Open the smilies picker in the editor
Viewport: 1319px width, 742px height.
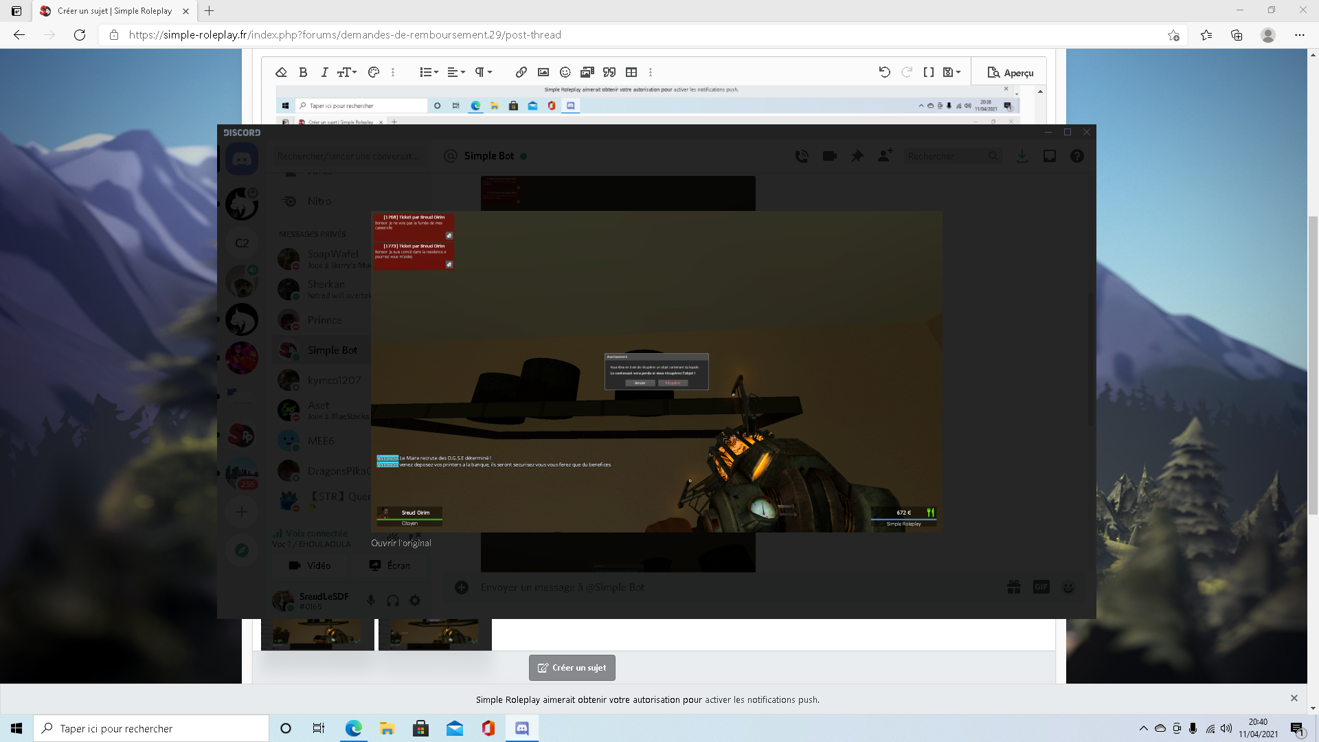[x=565, y=72]
